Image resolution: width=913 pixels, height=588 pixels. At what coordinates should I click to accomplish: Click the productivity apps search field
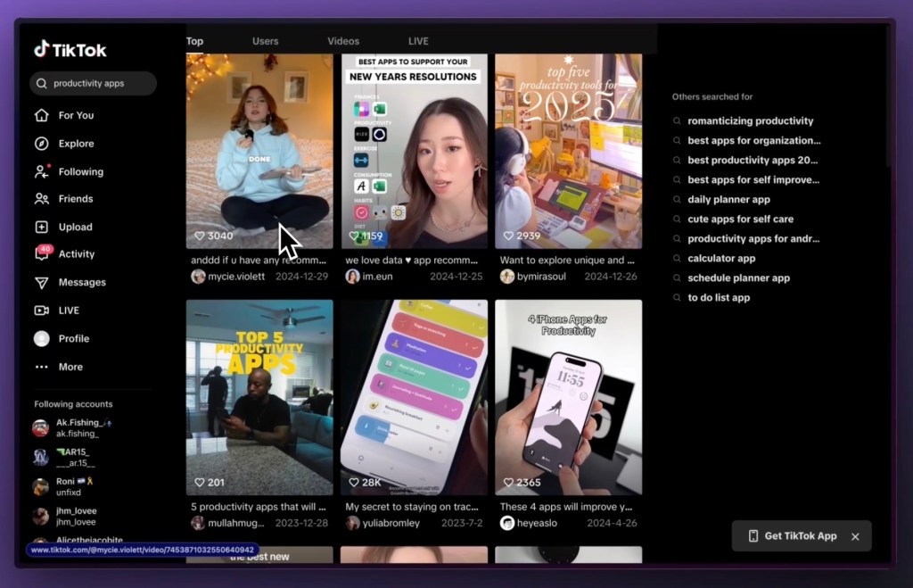point(93,83)
